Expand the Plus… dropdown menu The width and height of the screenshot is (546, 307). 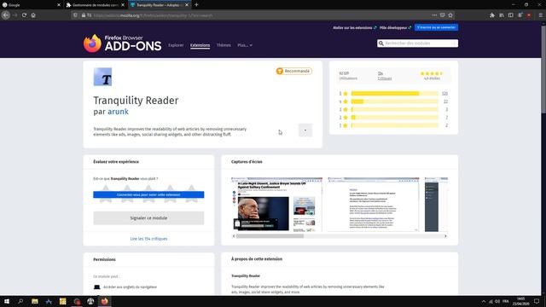point(245,45)
